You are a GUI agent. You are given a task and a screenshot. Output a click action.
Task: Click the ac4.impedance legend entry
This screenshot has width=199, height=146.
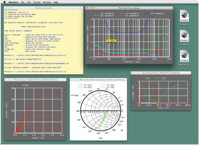[x=129, y=13]
